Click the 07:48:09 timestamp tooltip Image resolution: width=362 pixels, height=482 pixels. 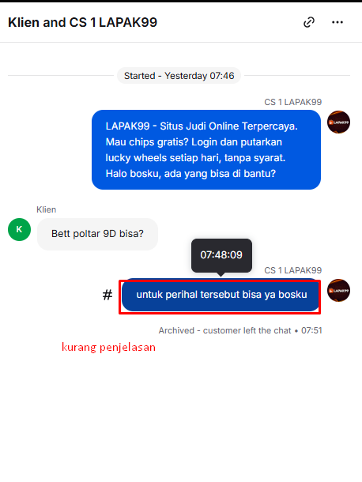pos(221,255)
